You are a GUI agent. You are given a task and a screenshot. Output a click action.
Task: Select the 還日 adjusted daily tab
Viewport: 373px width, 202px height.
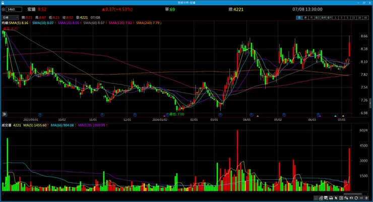pos(318,18)
